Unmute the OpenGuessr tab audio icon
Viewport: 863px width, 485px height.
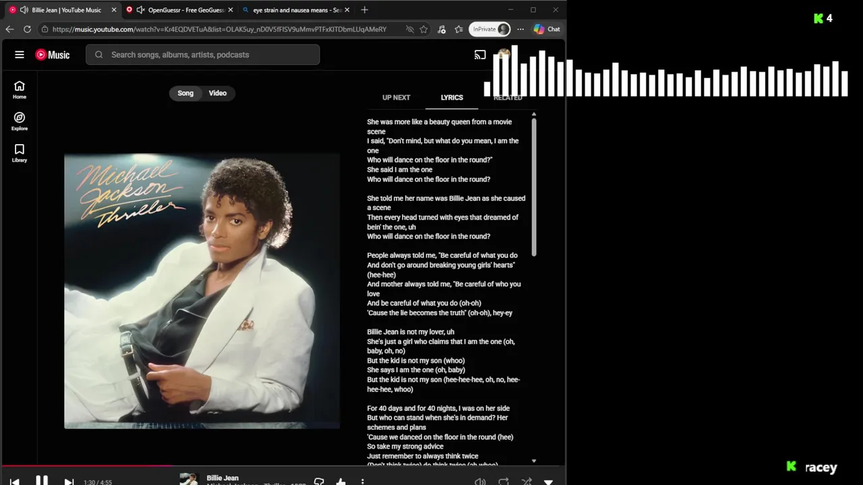click(140, 10)
